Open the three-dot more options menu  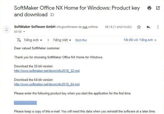158,27
